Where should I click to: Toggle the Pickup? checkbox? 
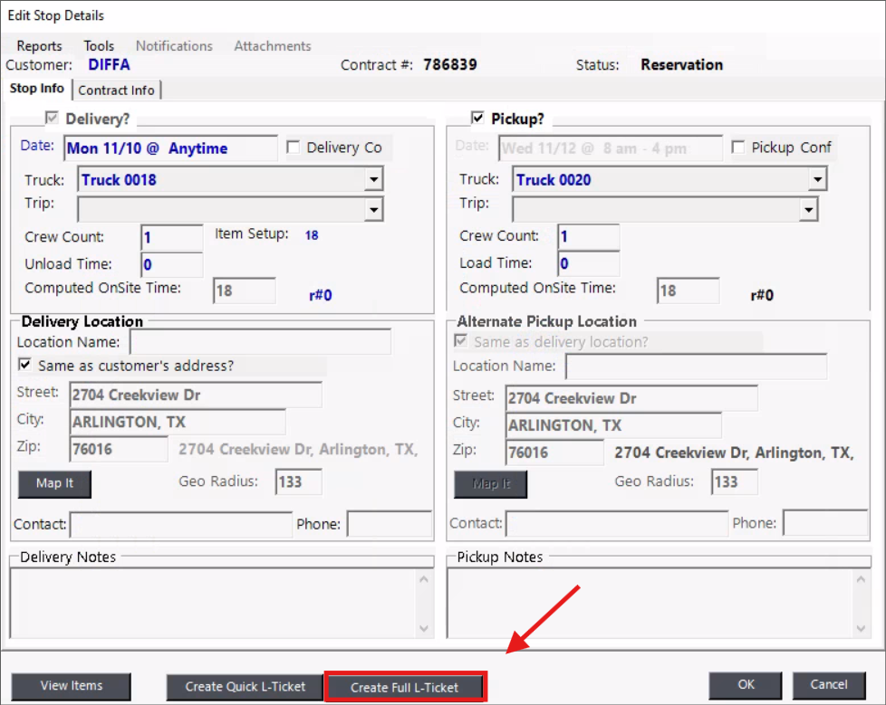point(477,119)
